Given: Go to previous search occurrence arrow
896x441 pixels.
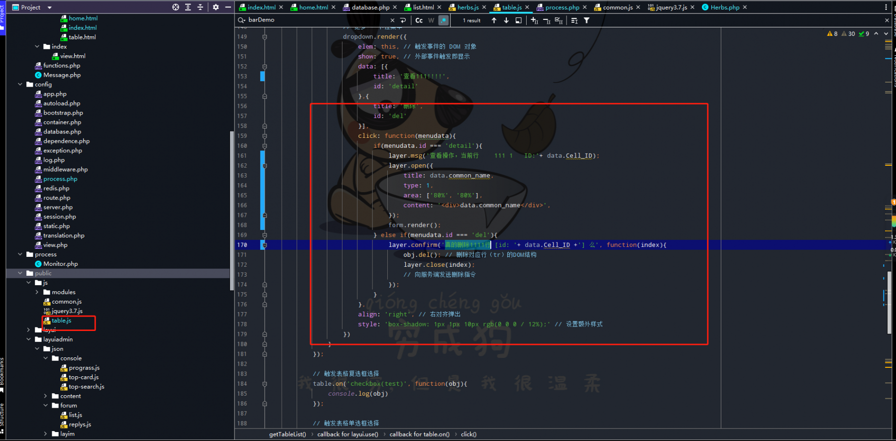Looking at the screenshot, I should click(x=494, y=20).
